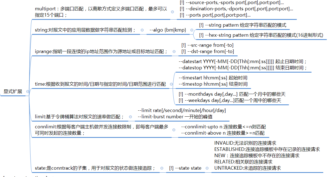Screen dimensions: 331x177
Task: Select the --connlimit-upto / --connlimit-above node
Action: coord(223,130)
